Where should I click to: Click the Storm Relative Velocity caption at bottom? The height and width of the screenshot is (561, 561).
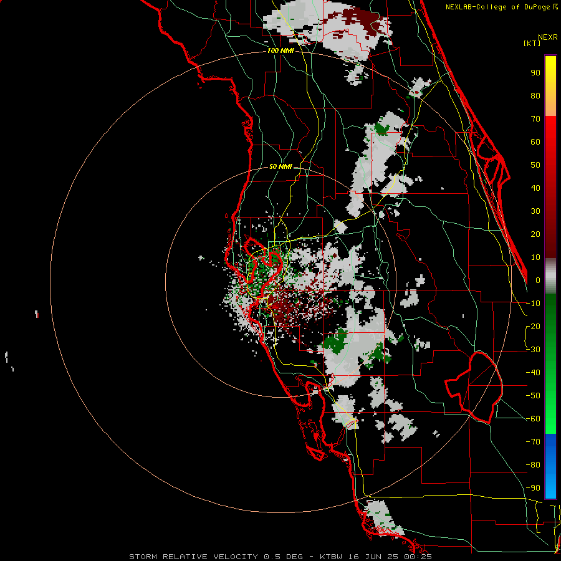(280, 557)
